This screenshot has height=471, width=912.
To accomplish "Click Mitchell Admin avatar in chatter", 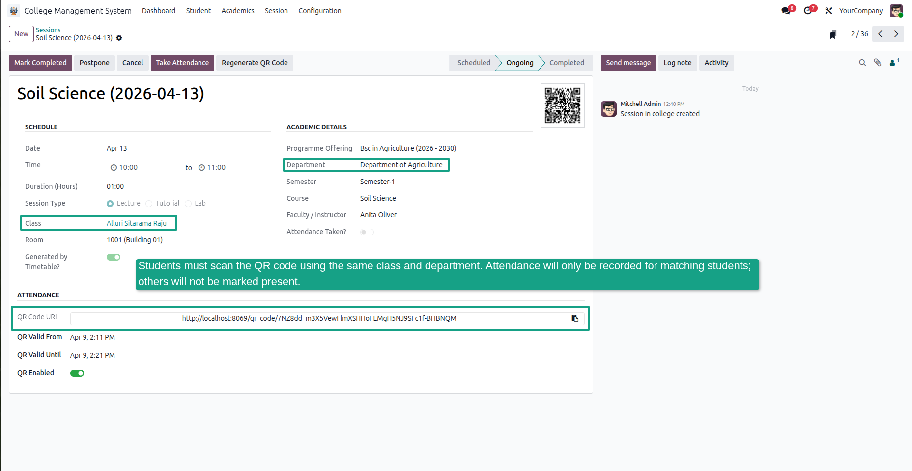I will pos(609,109).
